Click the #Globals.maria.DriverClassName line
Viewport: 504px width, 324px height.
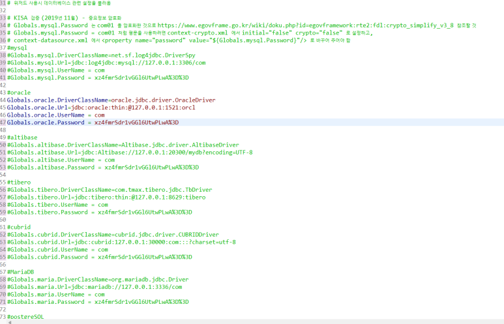tap(98, 279)
